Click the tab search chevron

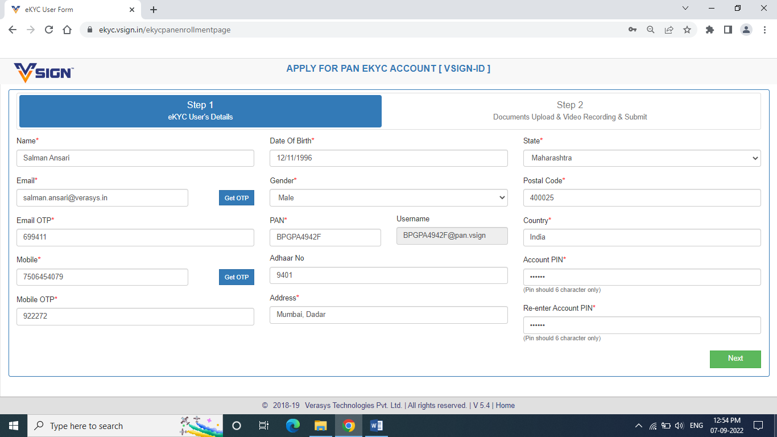685,8
